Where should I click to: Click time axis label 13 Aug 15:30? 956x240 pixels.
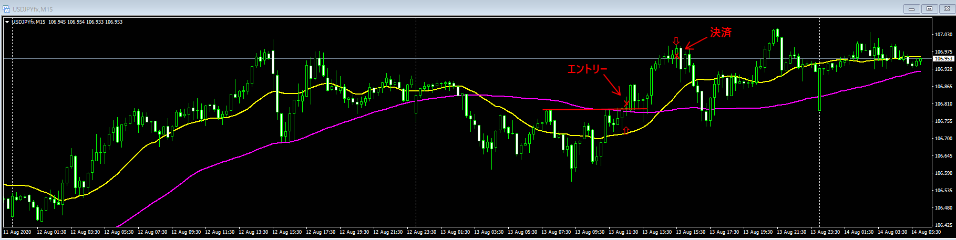click(691, 232)
